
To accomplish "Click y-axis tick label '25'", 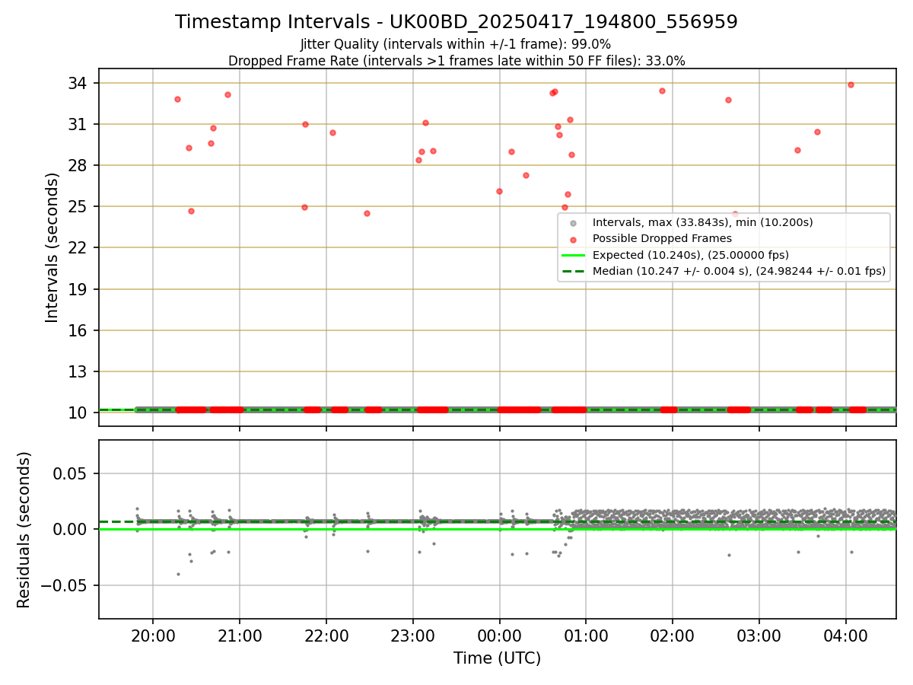I will pyautogui.click(x=79, y=206).
